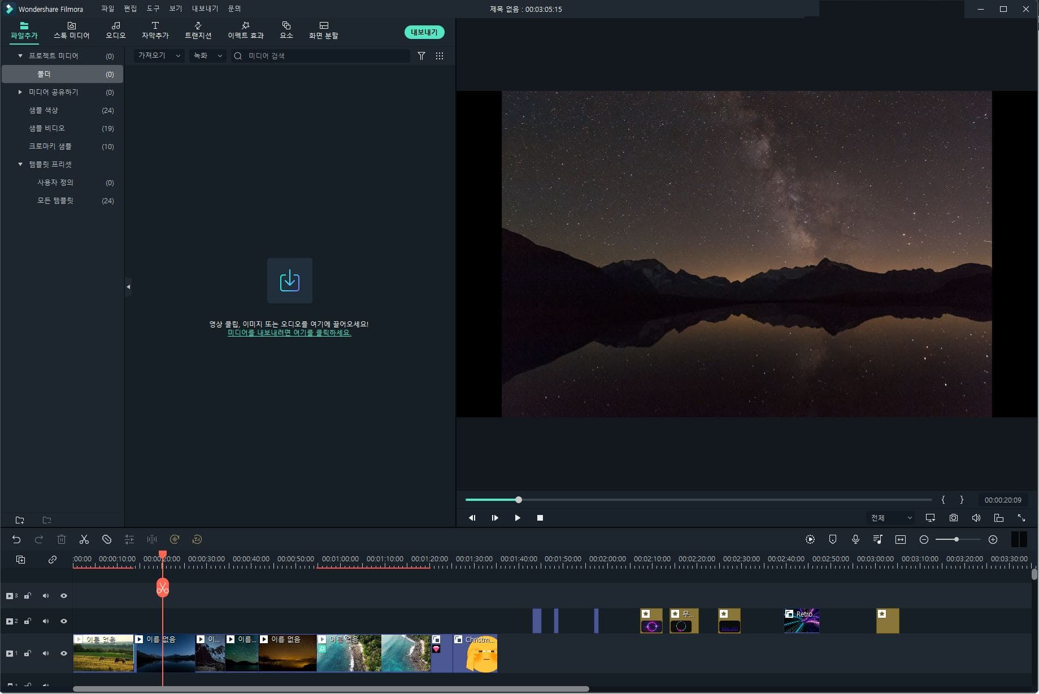Mute the speaker on video track 3
Viewport: 1039px width, 694px height.
pyautogui.click(x=46, y=596)
